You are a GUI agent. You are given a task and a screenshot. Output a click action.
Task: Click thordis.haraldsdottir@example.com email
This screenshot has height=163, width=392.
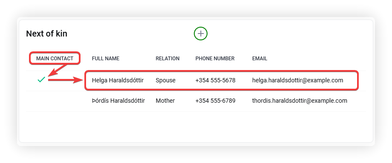click(x=300, y=101)
